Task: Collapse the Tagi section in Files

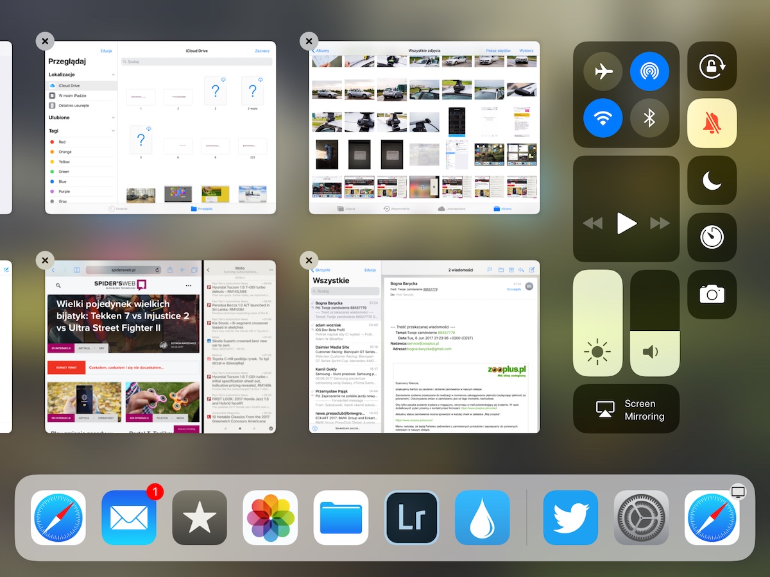Action: [x=114, y=131]
